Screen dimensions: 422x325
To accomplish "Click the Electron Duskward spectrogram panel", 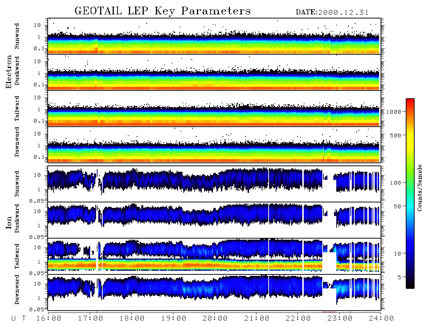I will pos(214,72).
